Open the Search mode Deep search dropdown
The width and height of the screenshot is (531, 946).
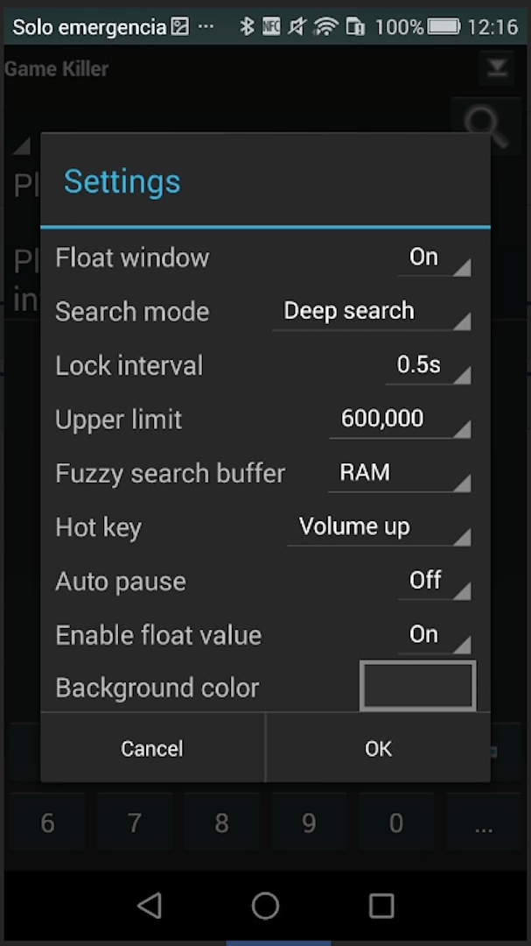pyautogui.click(x=371, y=312)
